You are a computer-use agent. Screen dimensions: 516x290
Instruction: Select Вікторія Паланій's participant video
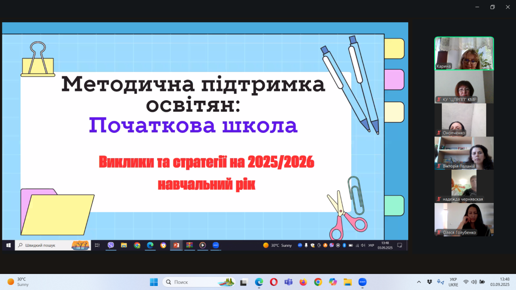click(464, 153)
